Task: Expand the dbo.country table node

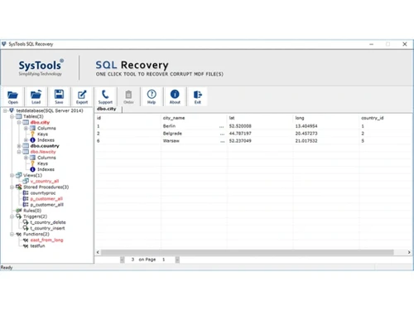Action: (19, 146)
